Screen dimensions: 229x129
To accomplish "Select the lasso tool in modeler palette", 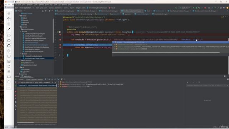I will pos(9,19).
